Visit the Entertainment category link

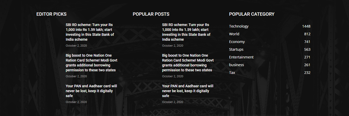tap(241, 57)
